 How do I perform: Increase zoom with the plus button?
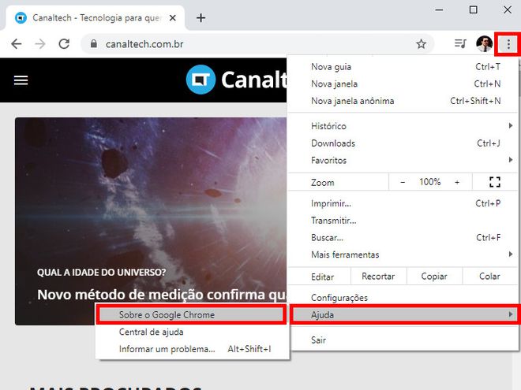click(457, 182)
